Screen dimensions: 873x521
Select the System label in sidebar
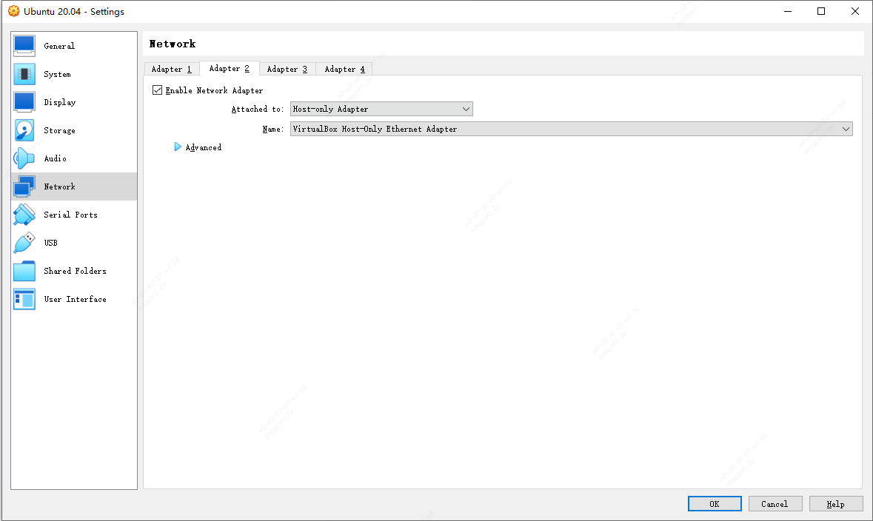point(57,74)
